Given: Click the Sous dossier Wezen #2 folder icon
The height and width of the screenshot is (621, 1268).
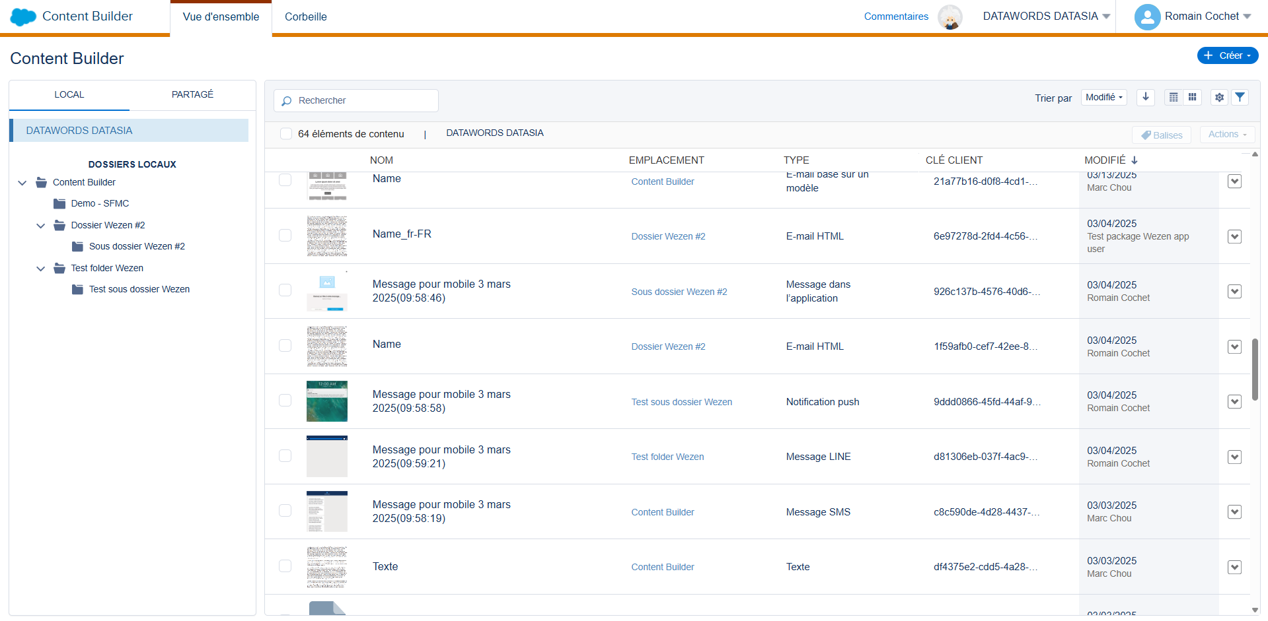Looking at the screenshot, I should pyautogui.click(x=77, y=246).
